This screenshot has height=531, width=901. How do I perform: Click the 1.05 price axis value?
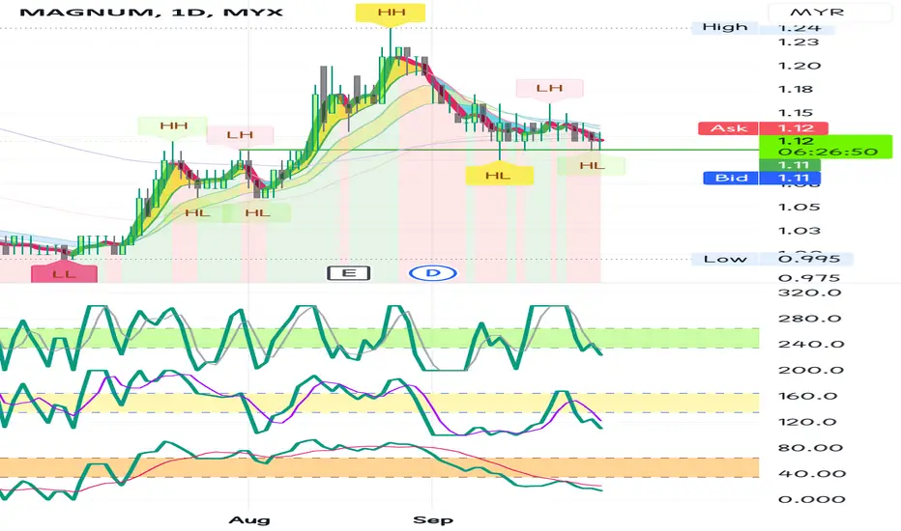(799, 208)
